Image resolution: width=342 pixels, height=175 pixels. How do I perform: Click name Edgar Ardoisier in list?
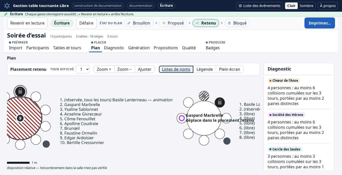click(79, 138)
